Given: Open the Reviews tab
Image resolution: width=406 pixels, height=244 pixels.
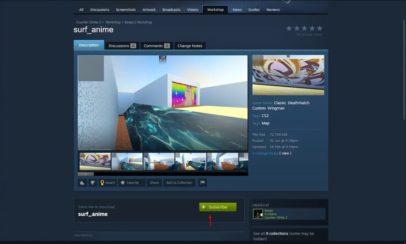Looking at the screenshot, I should [x=273, y=10].
